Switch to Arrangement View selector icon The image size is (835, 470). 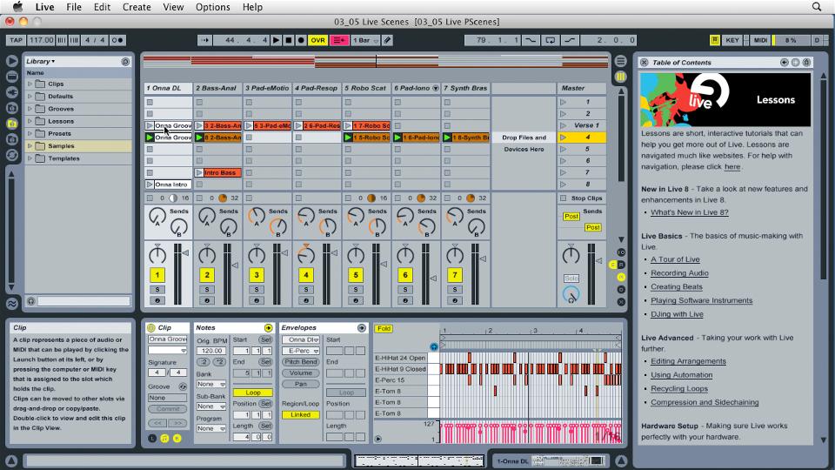tap(620, 61)
